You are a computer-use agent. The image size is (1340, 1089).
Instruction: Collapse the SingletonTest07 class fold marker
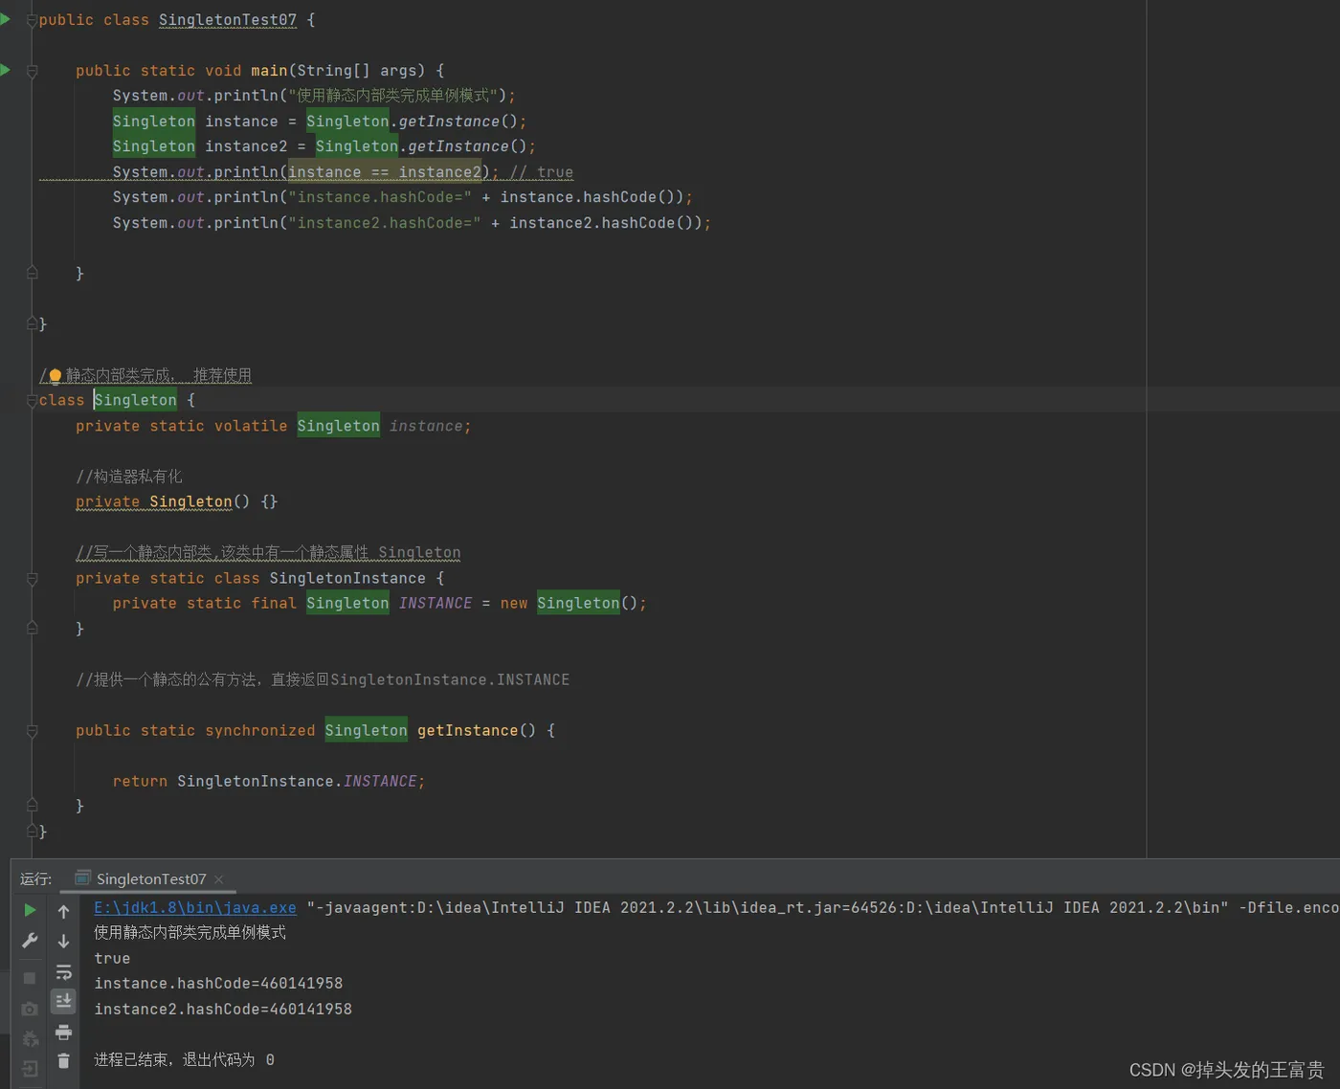(32, 20)
